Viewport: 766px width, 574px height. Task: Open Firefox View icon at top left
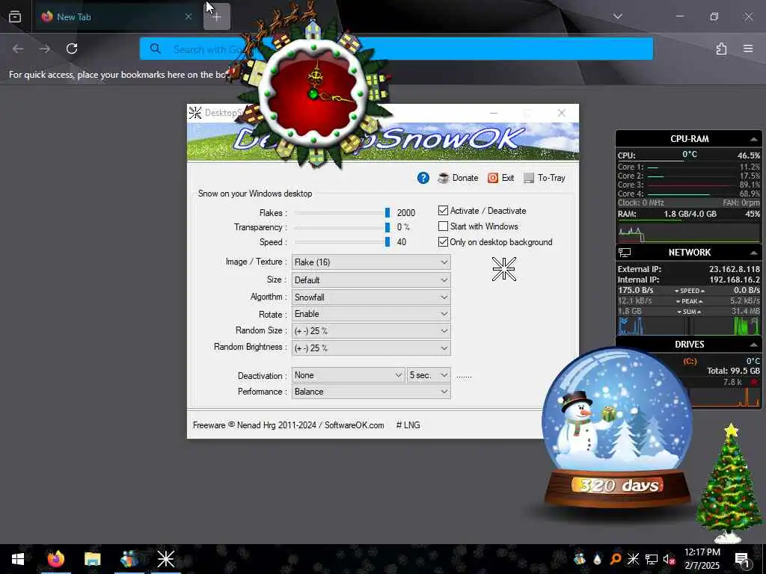point(15,16)
